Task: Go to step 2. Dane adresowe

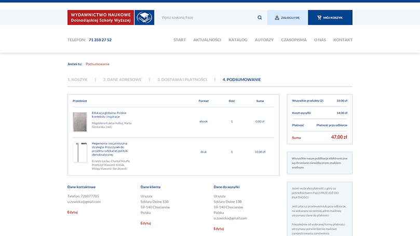Action: pos(123,79)
